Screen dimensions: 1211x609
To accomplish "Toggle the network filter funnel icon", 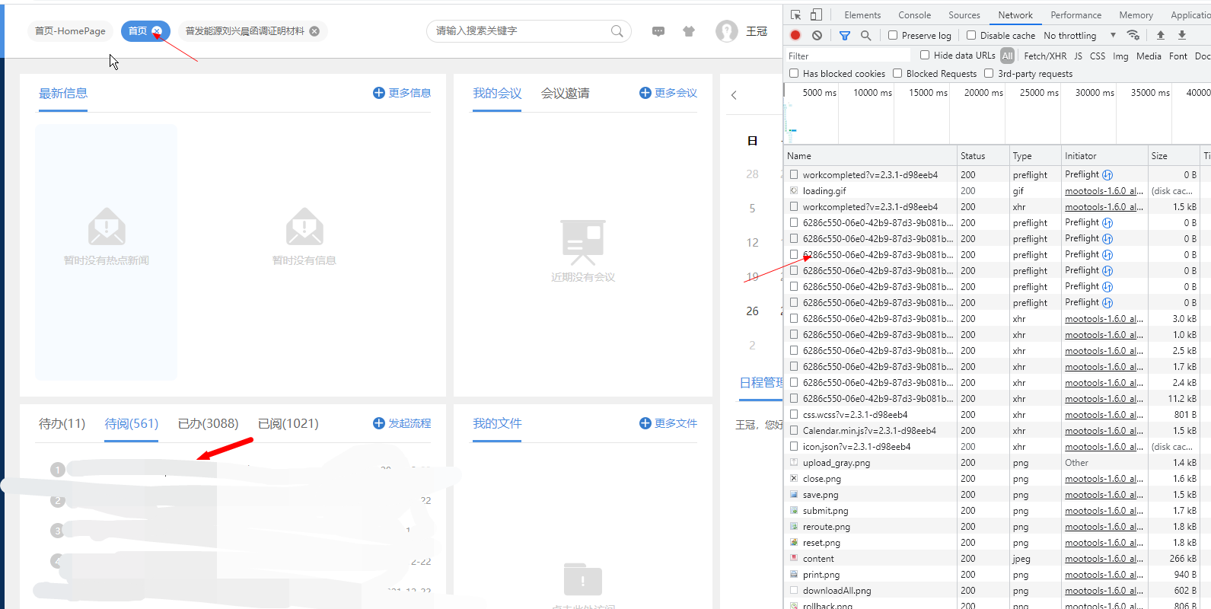I will click(844, 35).
